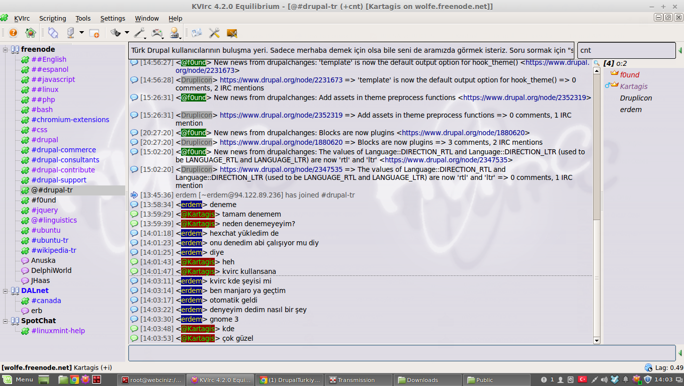Click the erdem nick at 13:58:34
The image size is (684, 386).
(192, 205)
